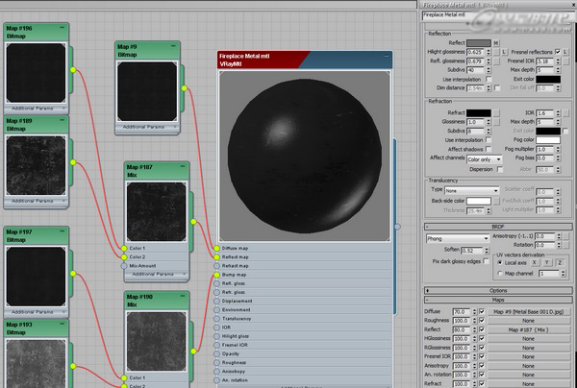The height and width of the screenshot is (388, 577).
Task: Click Color 1 input socket on Map #187
Action: click(x=124, y=249)
